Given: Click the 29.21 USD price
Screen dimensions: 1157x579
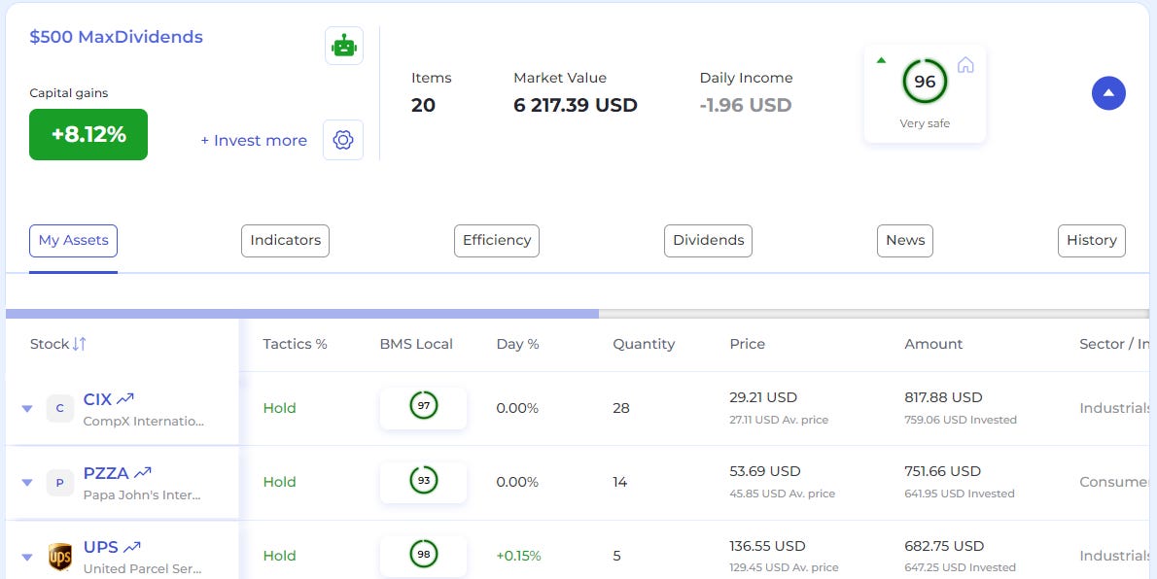Looking at the screenshot, I should point(763,397).
